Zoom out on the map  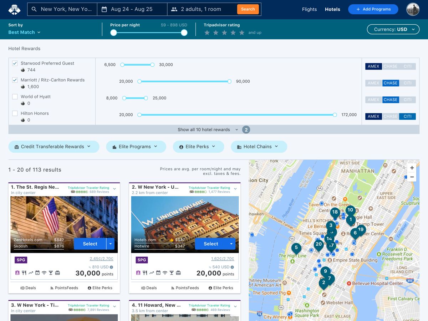click(412, 177)
